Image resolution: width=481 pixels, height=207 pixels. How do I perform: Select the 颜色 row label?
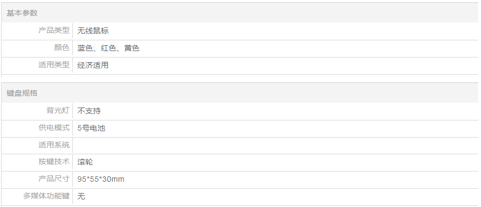62,48
